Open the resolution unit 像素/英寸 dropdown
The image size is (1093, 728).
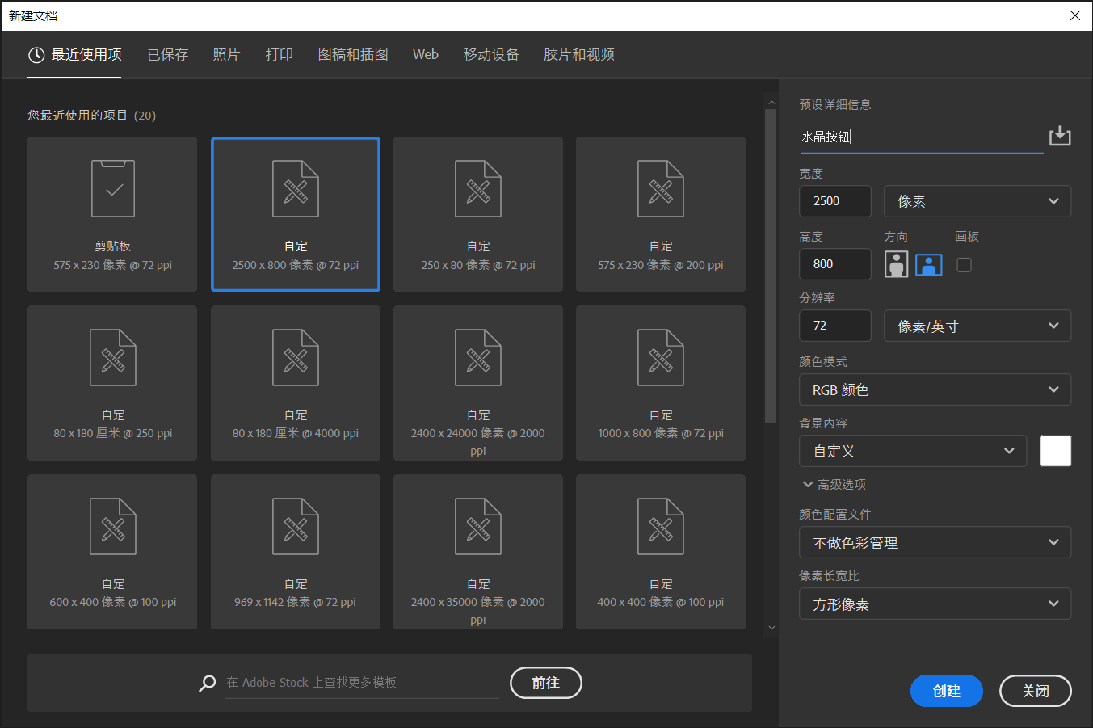pos(977,326)
